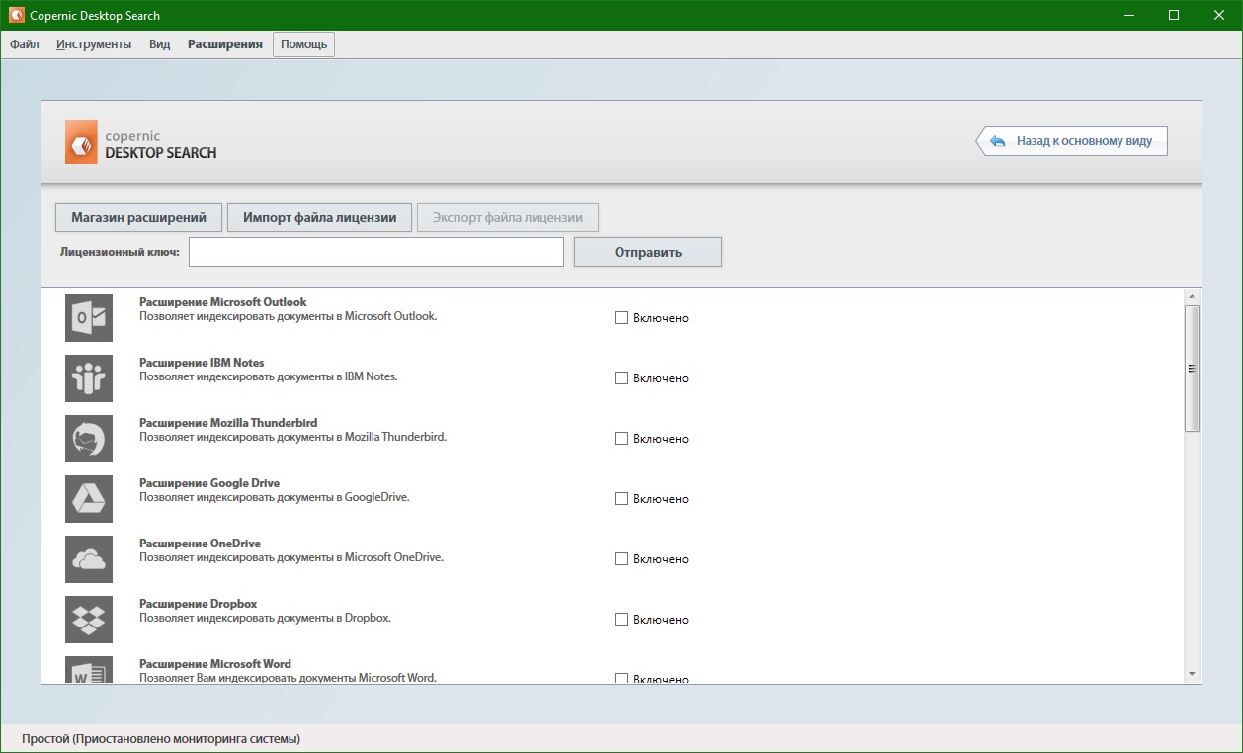Enable the Microsoft Outlook extension checkbox
1243x753 pixels.
coord(621,318)
